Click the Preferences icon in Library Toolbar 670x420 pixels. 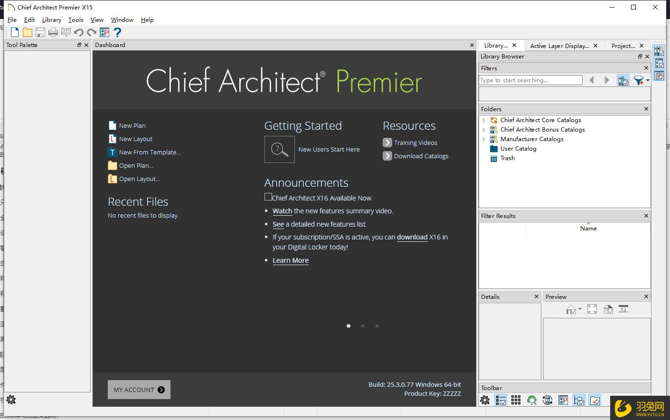[x=563, y=400]
